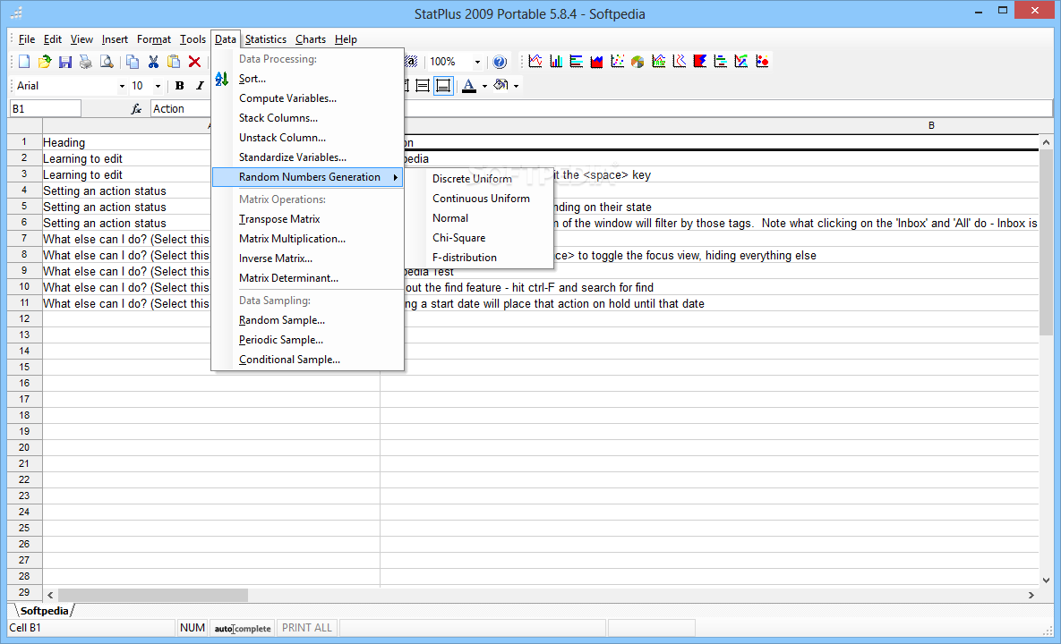Click the formula bar containing Action
The image size is (1061, 644).
[601, 109]
